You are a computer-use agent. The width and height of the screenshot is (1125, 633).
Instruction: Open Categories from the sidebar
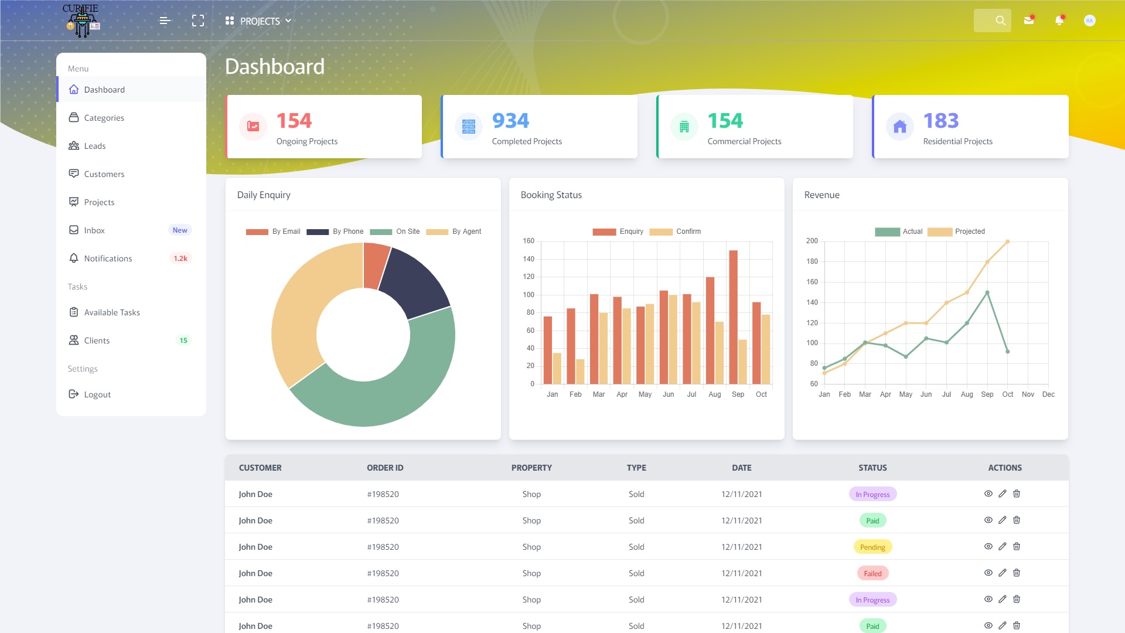tap(131, 118)
